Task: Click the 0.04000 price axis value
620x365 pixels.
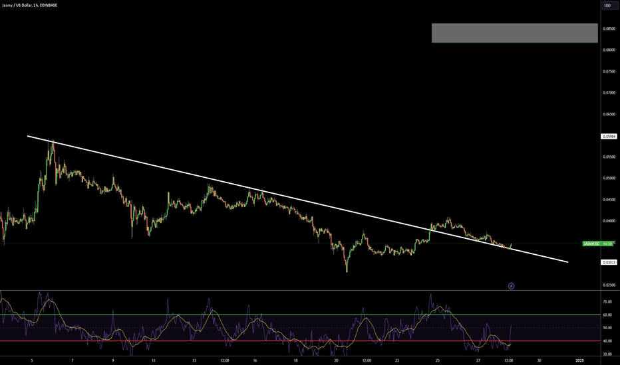Action: (x=609, y=221)
